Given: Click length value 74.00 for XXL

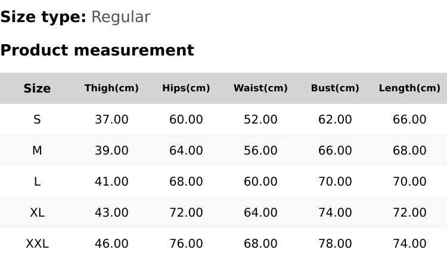Looking at the screenshot, I should (x=409, y=243).
